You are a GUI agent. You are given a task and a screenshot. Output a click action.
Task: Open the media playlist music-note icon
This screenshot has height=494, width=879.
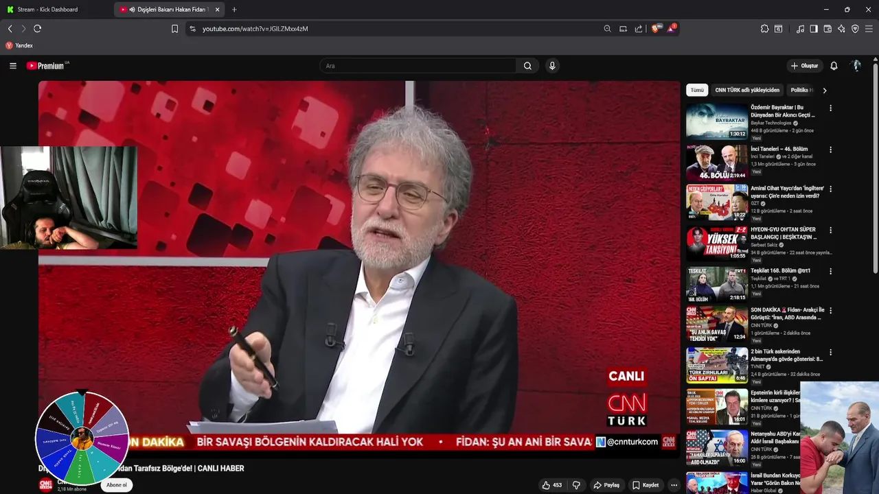coord(800,29)
